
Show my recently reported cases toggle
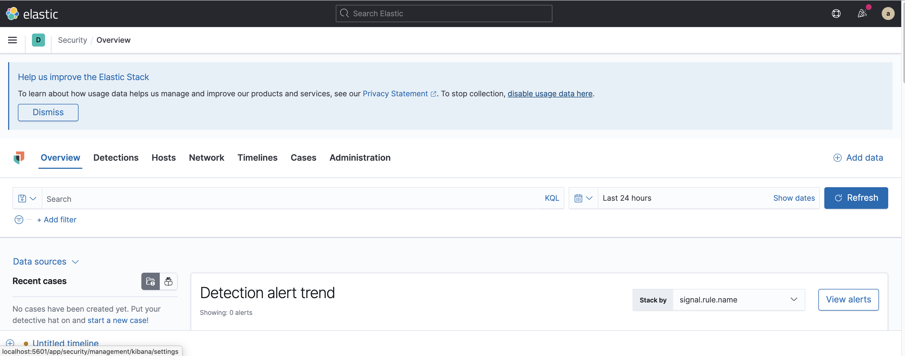(169, 281)
